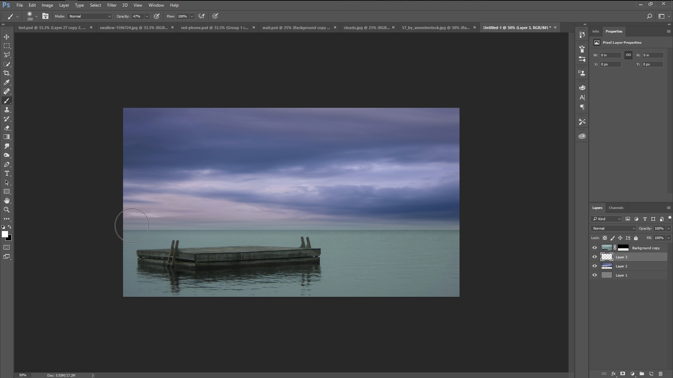Hide the Background copy layer
The height and width of the screenshot is (378, 673).
pos(594,248)
